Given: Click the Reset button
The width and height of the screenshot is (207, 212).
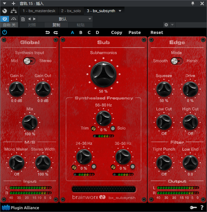Looking at the screenshot, I should 157,33.
